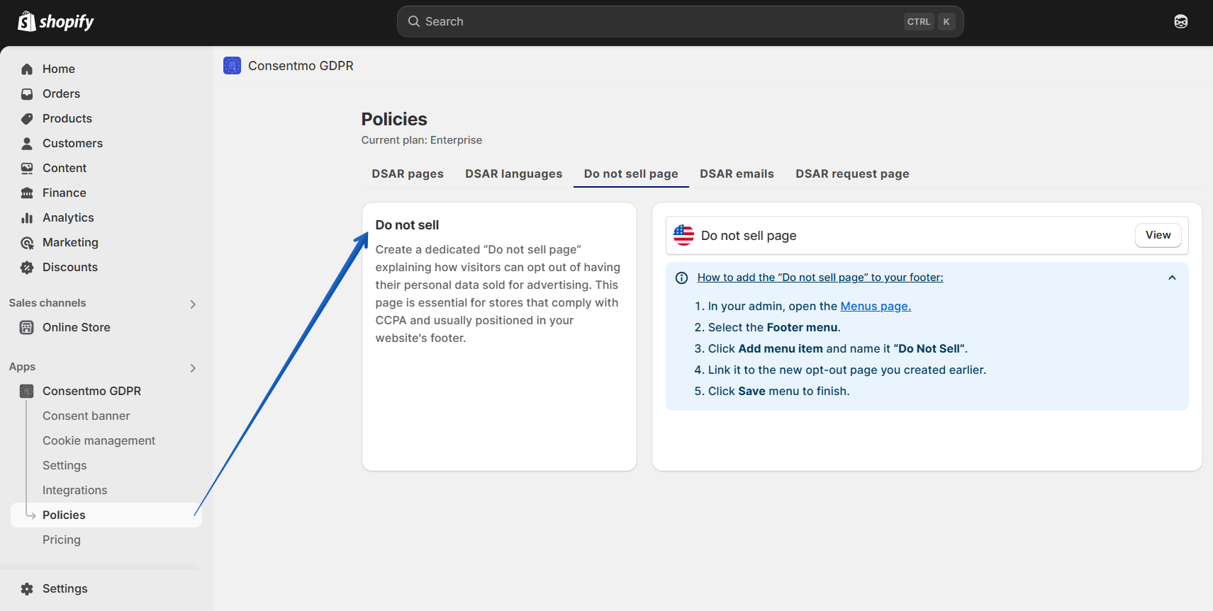Screen dimensions: 1213x611
Task: Switch to the DSAR emails tab
Action: point(737,173)
